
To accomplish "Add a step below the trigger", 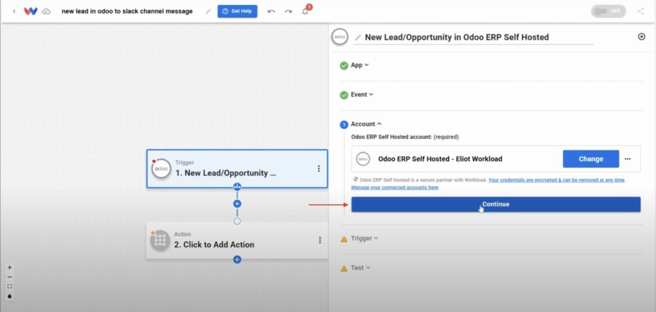I will pos(237,204).
